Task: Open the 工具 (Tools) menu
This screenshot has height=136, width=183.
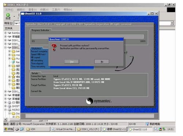Action: tap(56, 10)
